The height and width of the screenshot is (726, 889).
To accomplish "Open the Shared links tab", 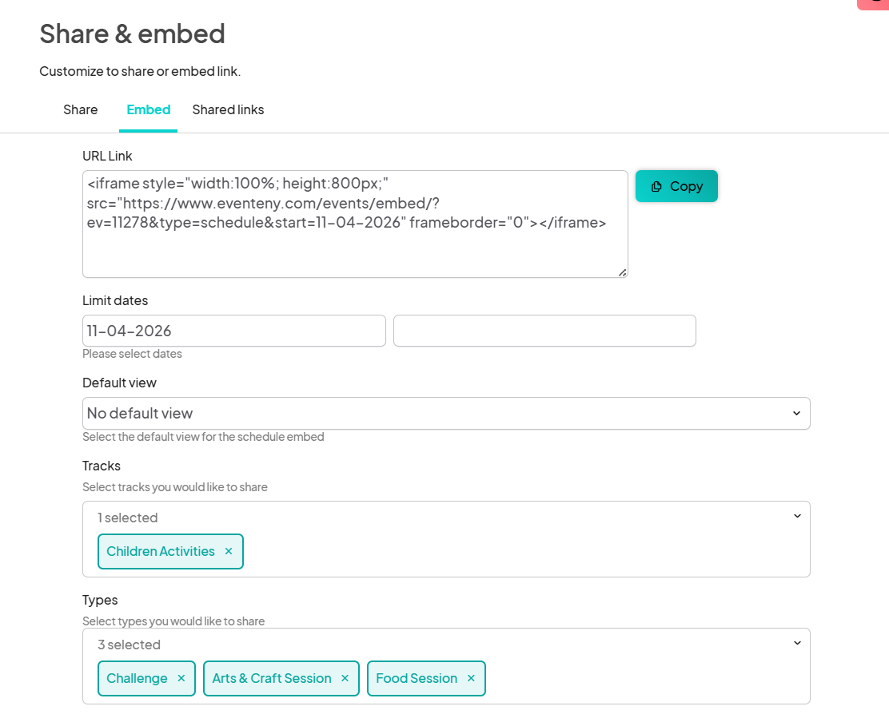I will pos(228,109).
